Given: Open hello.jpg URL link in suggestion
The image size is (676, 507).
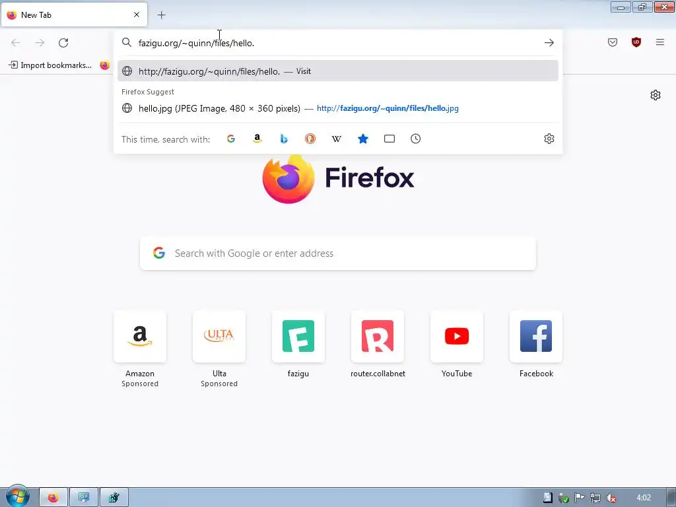Looking at the screenshot, I should tap(388, 108).
